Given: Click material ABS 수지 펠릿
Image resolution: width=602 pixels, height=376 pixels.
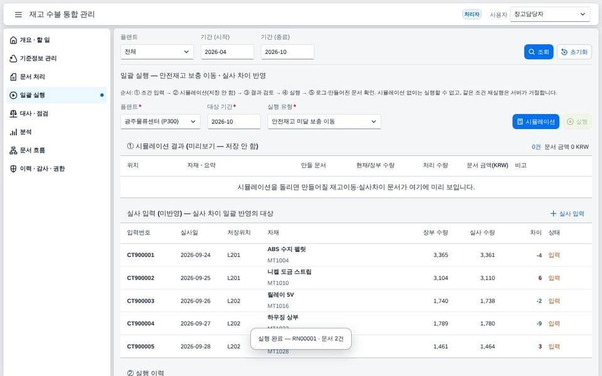Looking at the screenshot, I should click(287, 249).
